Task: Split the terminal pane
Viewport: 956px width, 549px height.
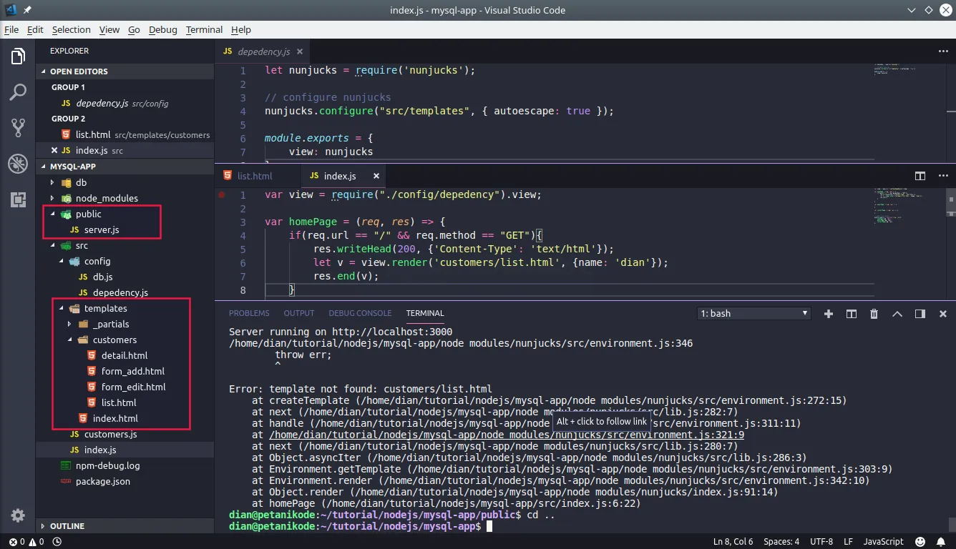Action: (852, 314)
